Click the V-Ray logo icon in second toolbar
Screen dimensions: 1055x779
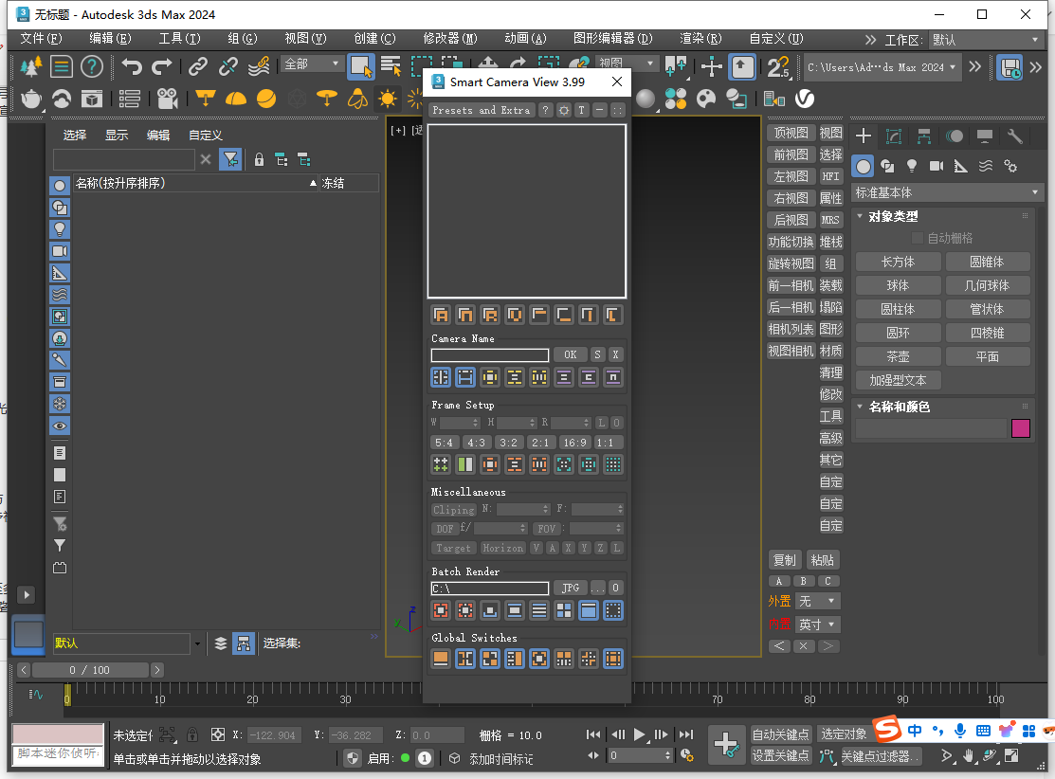pyautogui.click(x=805, y=99)
